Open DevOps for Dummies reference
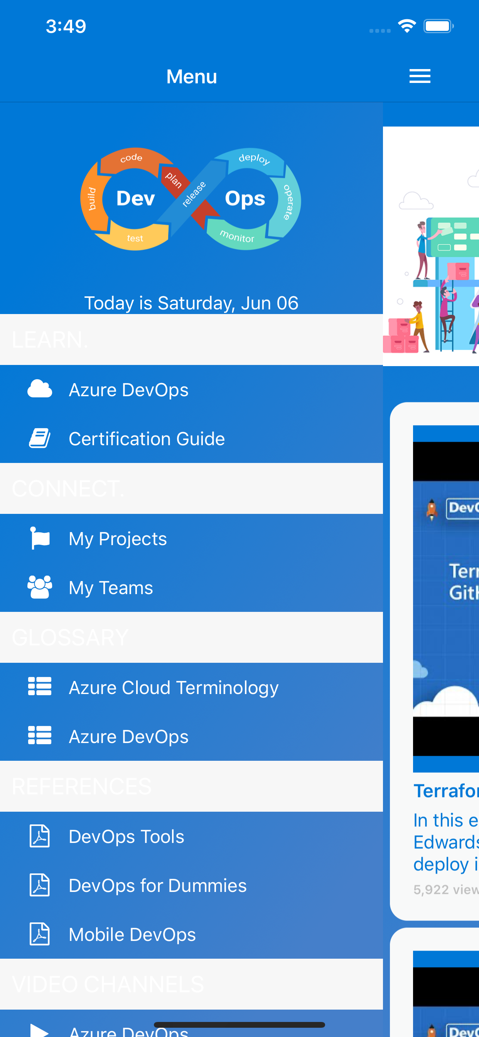The width and height of the screenshot is (479, 1037). (x=191, y=886)
